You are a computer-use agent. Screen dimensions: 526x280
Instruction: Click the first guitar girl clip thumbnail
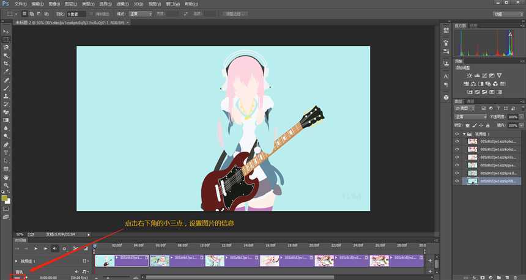coord(105,261)
